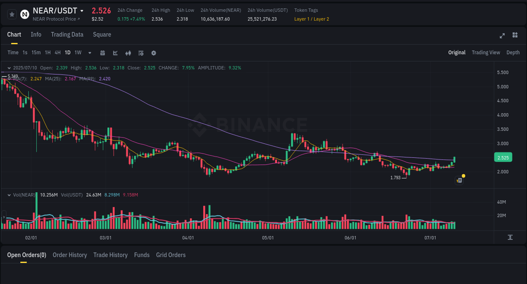
Task: Open the date range calendar icon
Action: click(x=103, y=53)
